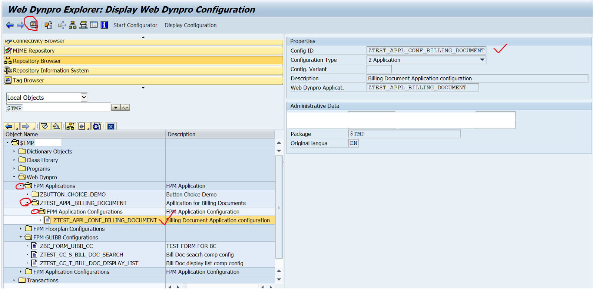
Task: Click the circled Display Object List icon
Action: click(33, 25)
